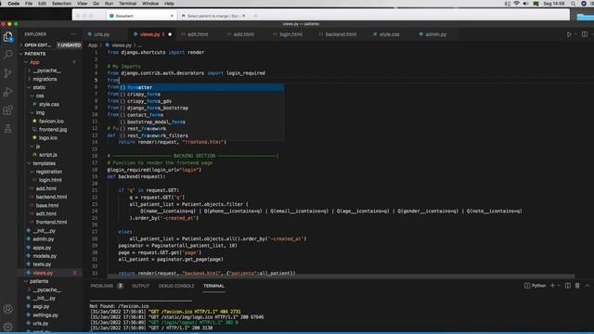Open the Wi-Fi status menu
The height and width of the screenshot is (334, 594).
[517, 4]
